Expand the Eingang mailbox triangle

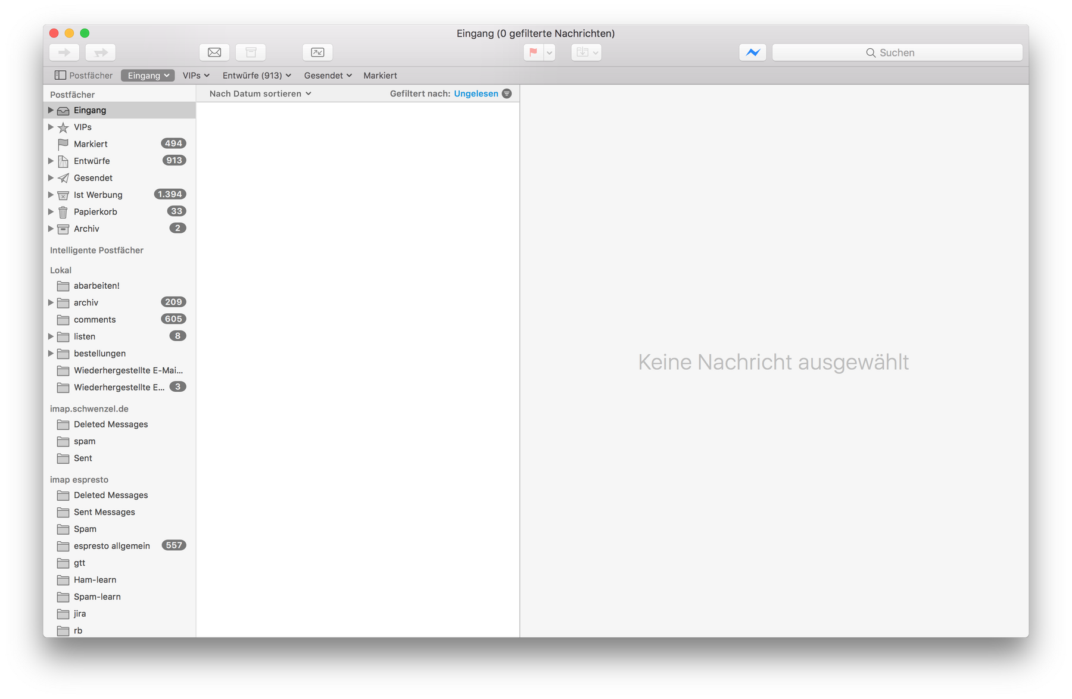tap(51, 110)
